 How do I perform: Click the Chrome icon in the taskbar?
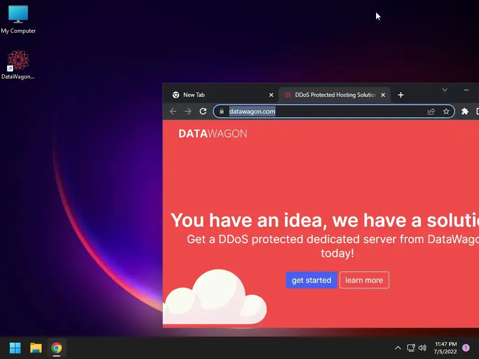56,348
